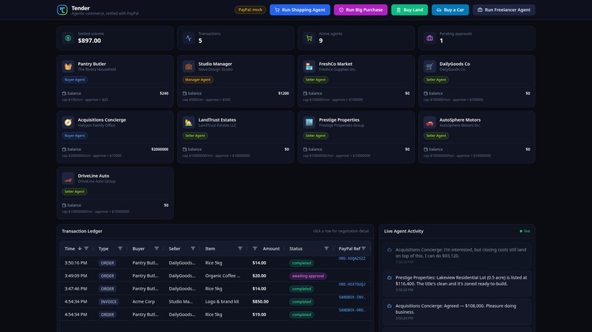The image size is (592, 332).
Task: Click the FreshCo Market storefront avatar
Action: click(x=309, y=66)
